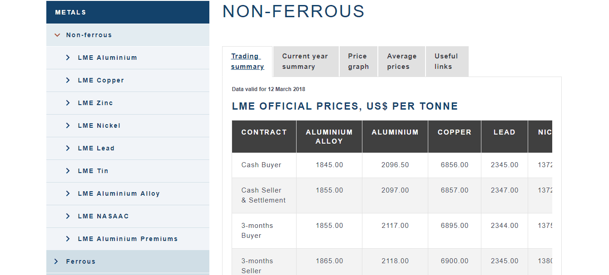
Task: Click the arrow icon beside LME Lead
Action: (x=68, y=148)
